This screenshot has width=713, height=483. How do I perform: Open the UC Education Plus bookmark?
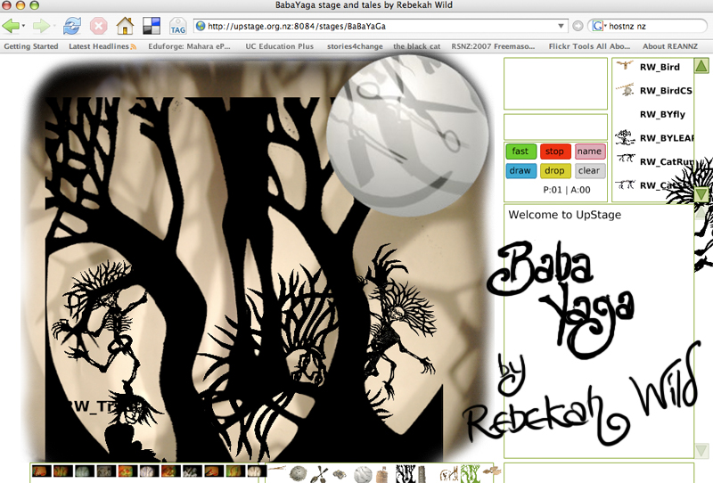coord(279,46)
